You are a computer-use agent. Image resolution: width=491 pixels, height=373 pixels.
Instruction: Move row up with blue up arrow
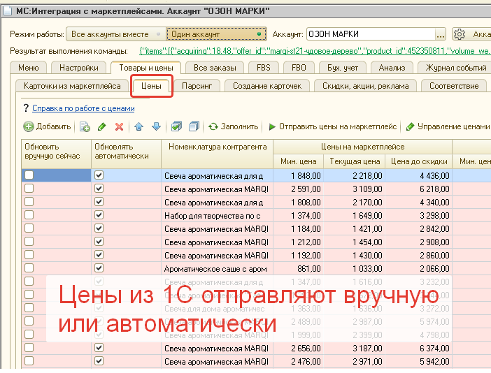(x=138, y=126)
